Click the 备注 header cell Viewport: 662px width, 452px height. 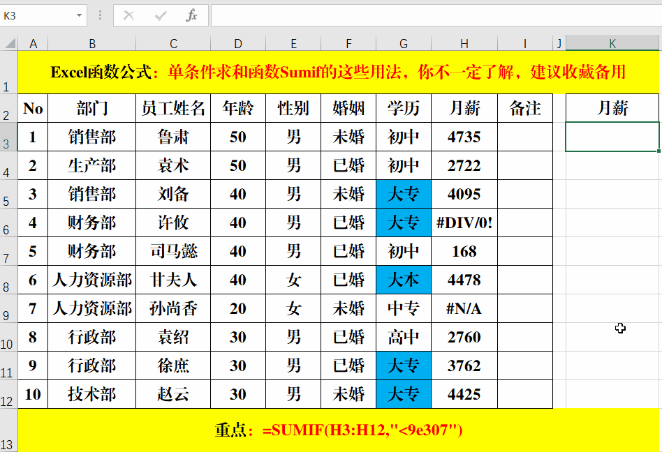(525, 108)
